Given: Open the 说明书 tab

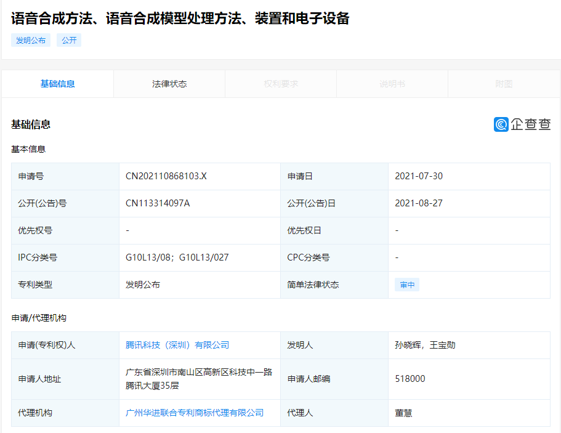Looking at the screenshot, I should 392,84.
